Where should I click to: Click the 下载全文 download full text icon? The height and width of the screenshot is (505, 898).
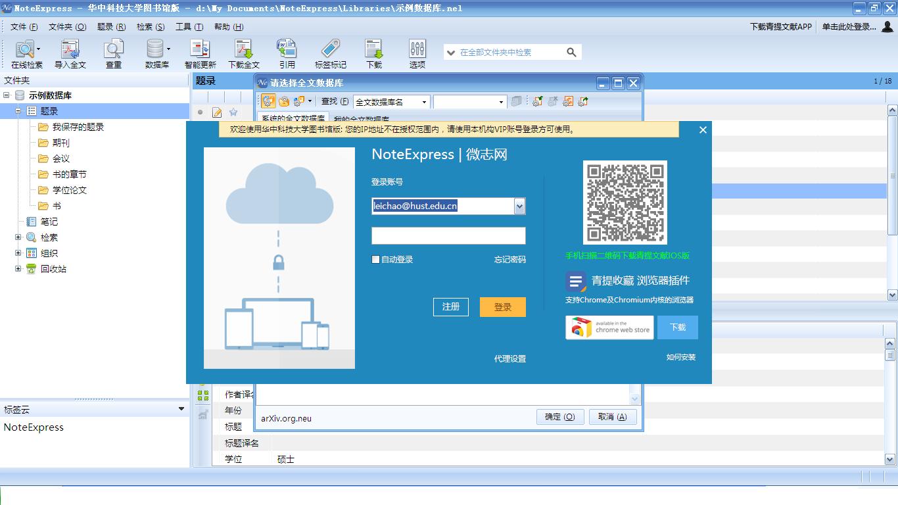(244, 54)
